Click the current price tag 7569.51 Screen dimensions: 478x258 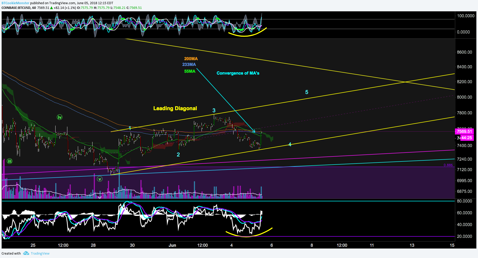pos(464,131)
